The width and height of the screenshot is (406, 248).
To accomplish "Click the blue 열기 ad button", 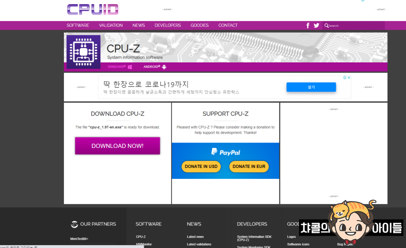I will 311,87.
